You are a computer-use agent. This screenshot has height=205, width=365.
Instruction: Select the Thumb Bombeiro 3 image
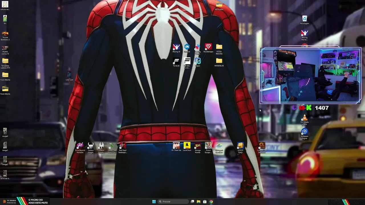[x=5, y=36]
